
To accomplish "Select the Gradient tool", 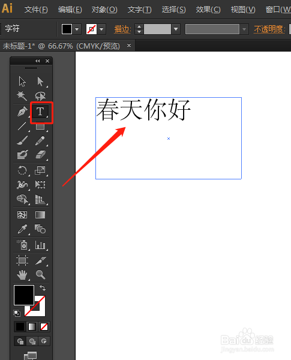I will click(40, 215).
